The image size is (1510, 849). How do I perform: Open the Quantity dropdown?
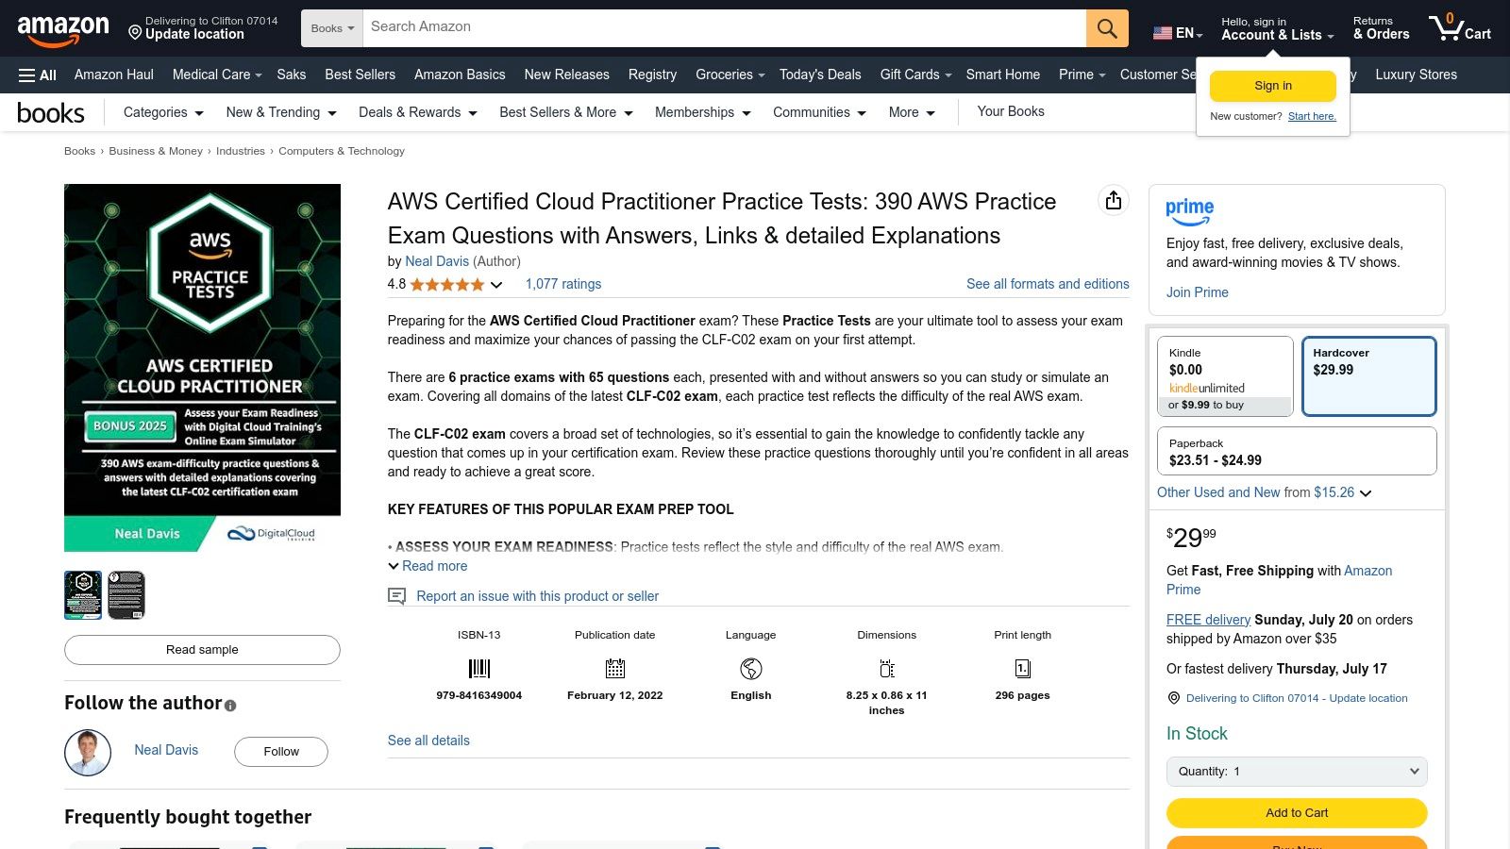(x=1296, y=771)
